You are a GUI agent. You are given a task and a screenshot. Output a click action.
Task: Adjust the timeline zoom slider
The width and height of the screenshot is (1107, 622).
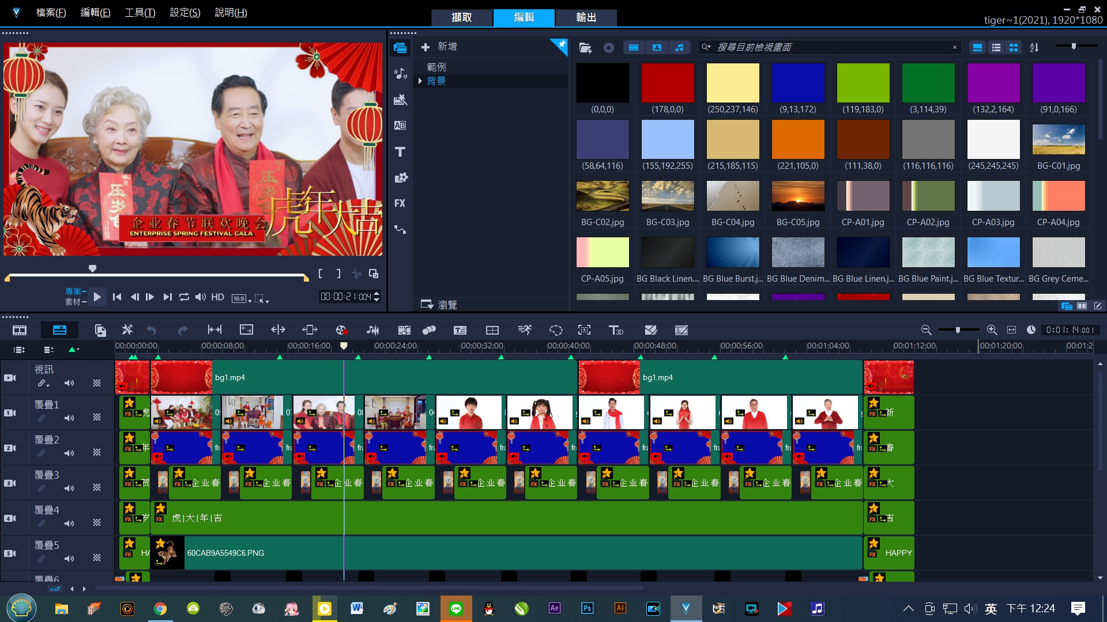coord(958,330)
